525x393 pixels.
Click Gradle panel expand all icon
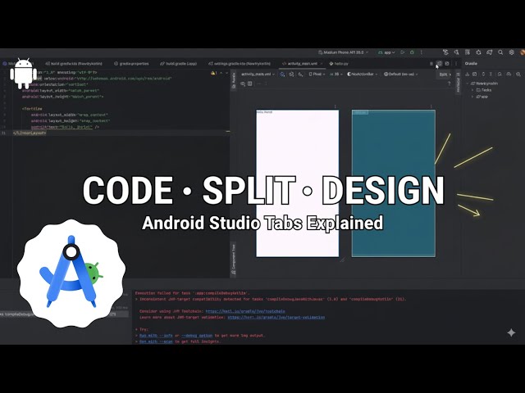click(483, 75)
